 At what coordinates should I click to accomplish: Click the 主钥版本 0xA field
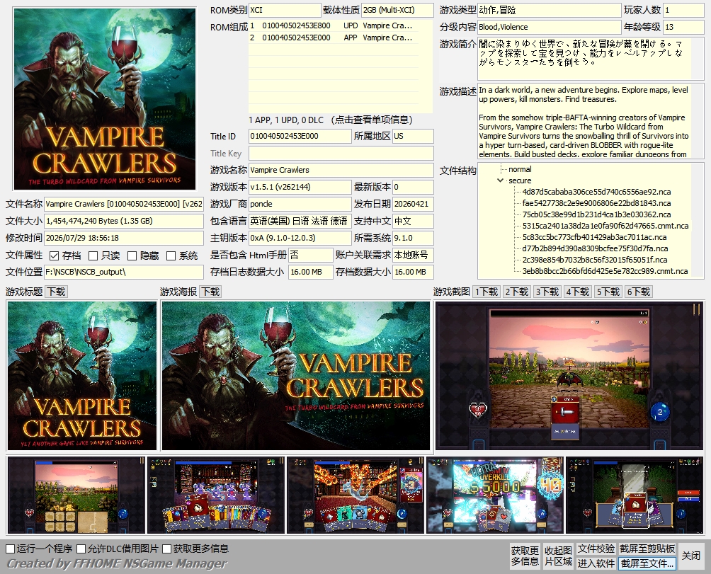pos(300,238)
